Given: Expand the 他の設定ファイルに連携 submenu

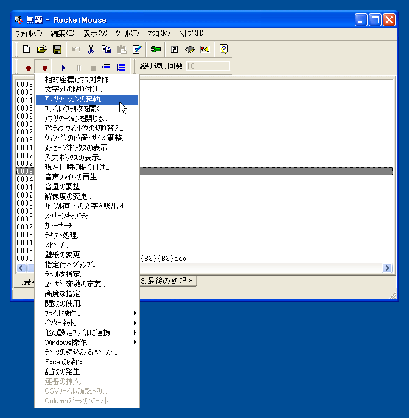Looking at the screenshot, I should [87, 332].
